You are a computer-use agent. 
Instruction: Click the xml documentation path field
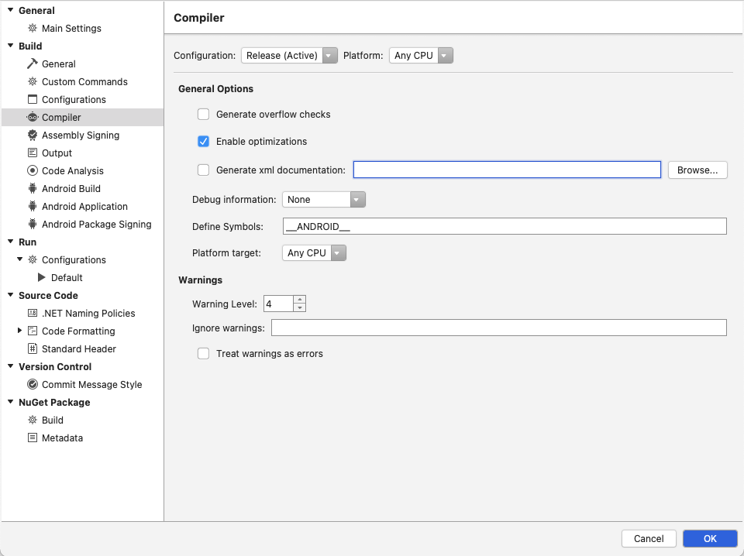[x=507, y=170]
